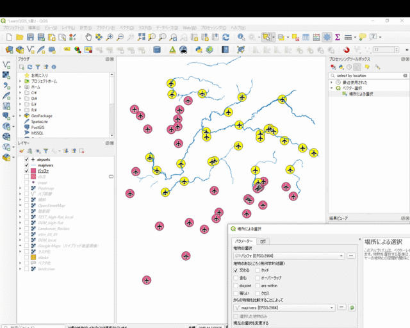Viewport: 410px width, 328px height.
Task: Click the Add Raster Layer icon in the side toolbar
Action: (6, 75)
